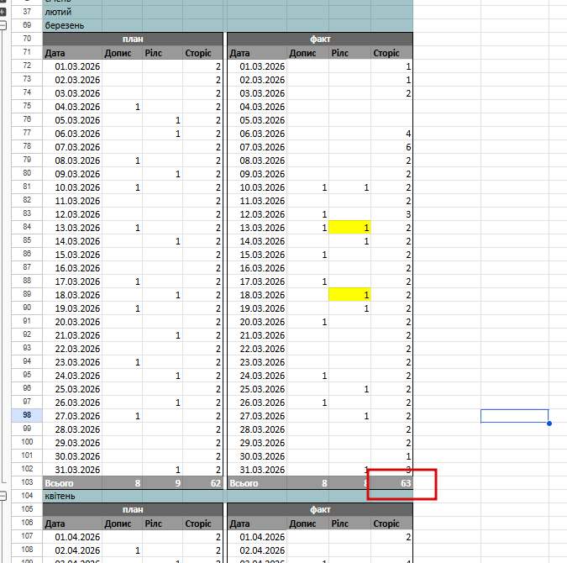Screen dimensions: 567x563
Task: Click факт date 02.04.2026
Action: pos(257,550)
